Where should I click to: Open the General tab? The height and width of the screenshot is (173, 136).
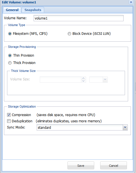click(x=12, y=10)
